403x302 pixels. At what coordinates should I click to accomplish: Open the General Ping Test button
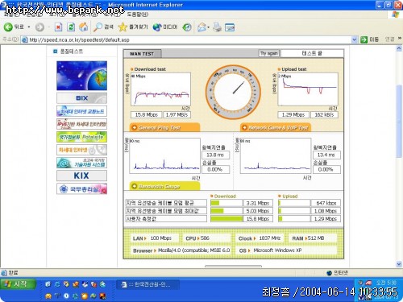tap(164, 127)
